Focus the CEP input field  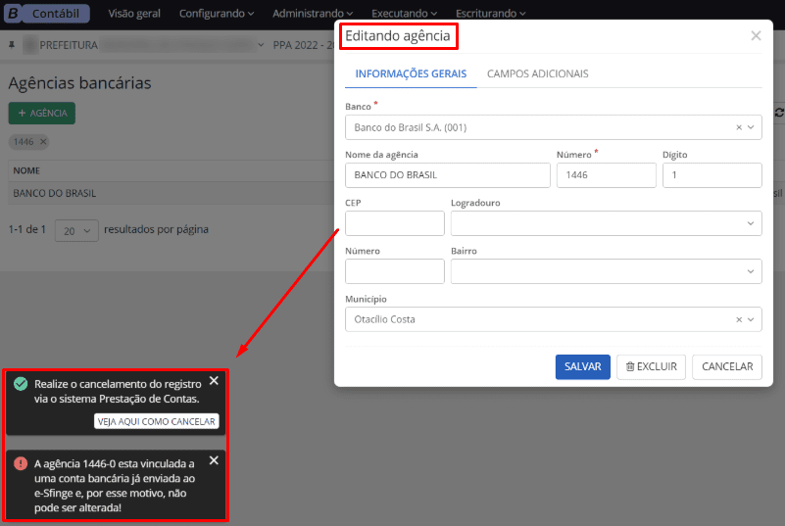pos(395,223)
